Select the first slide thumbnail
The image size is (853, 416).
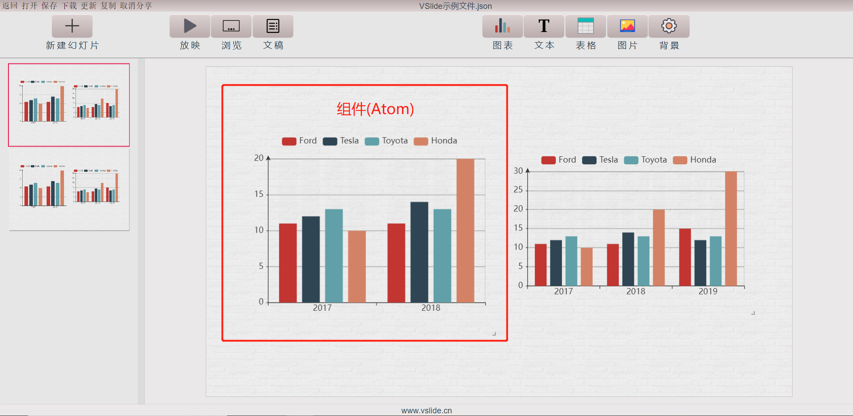[69, 105]
